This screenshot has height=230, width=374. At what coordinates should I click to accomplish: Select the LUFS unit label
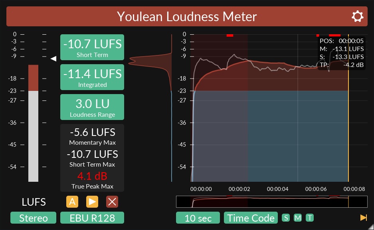(34, 202)
